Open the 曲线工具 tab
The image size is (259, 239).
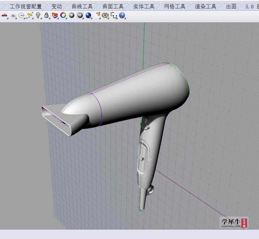click(x=82, y=7)
